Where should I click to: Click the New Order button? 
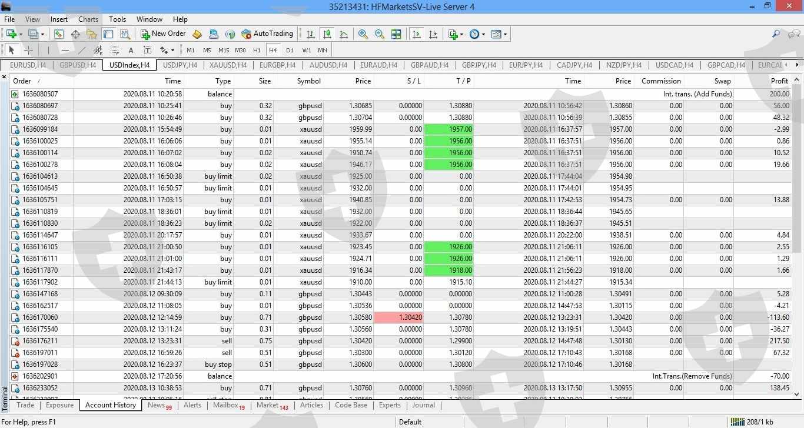click(163, 34)
